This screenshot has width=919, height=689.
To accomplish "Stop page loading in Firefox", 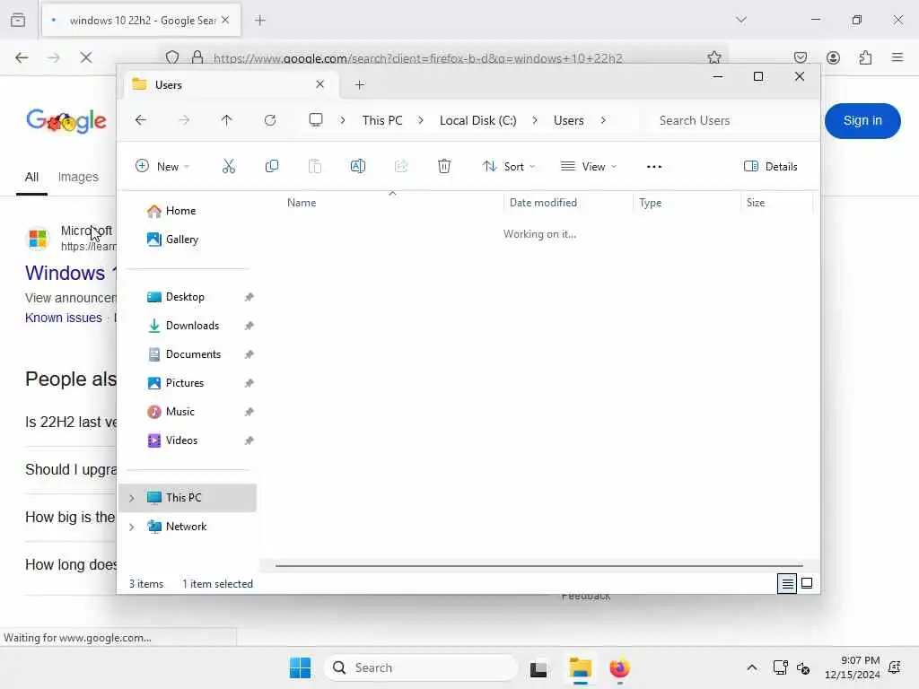I will pyautogui.click(x=86, y=57).
